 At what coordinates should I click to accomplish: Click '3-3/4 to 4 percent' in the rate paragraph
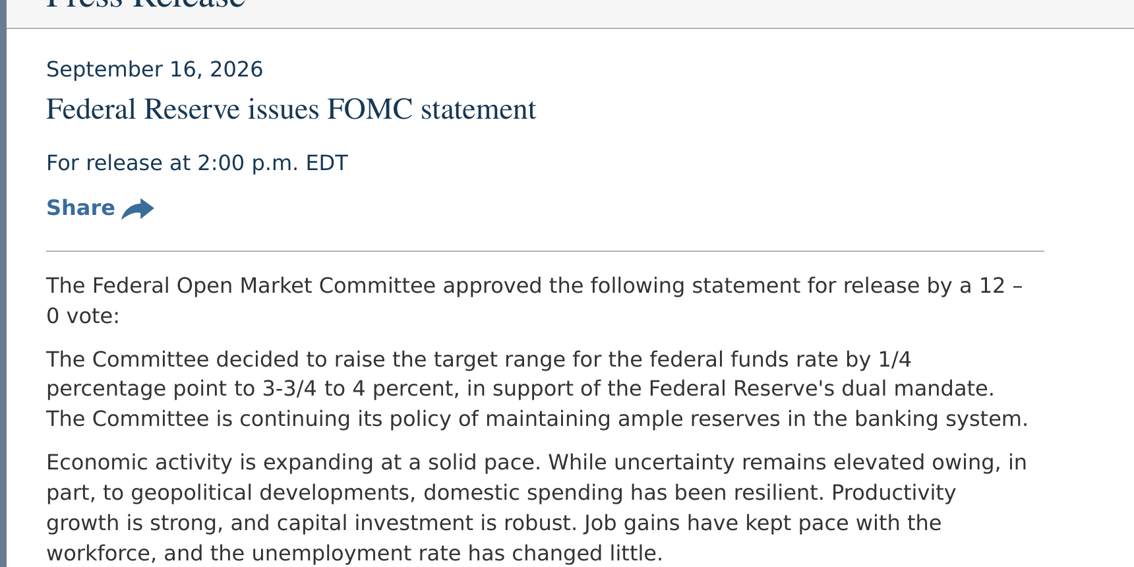point(360,388)
